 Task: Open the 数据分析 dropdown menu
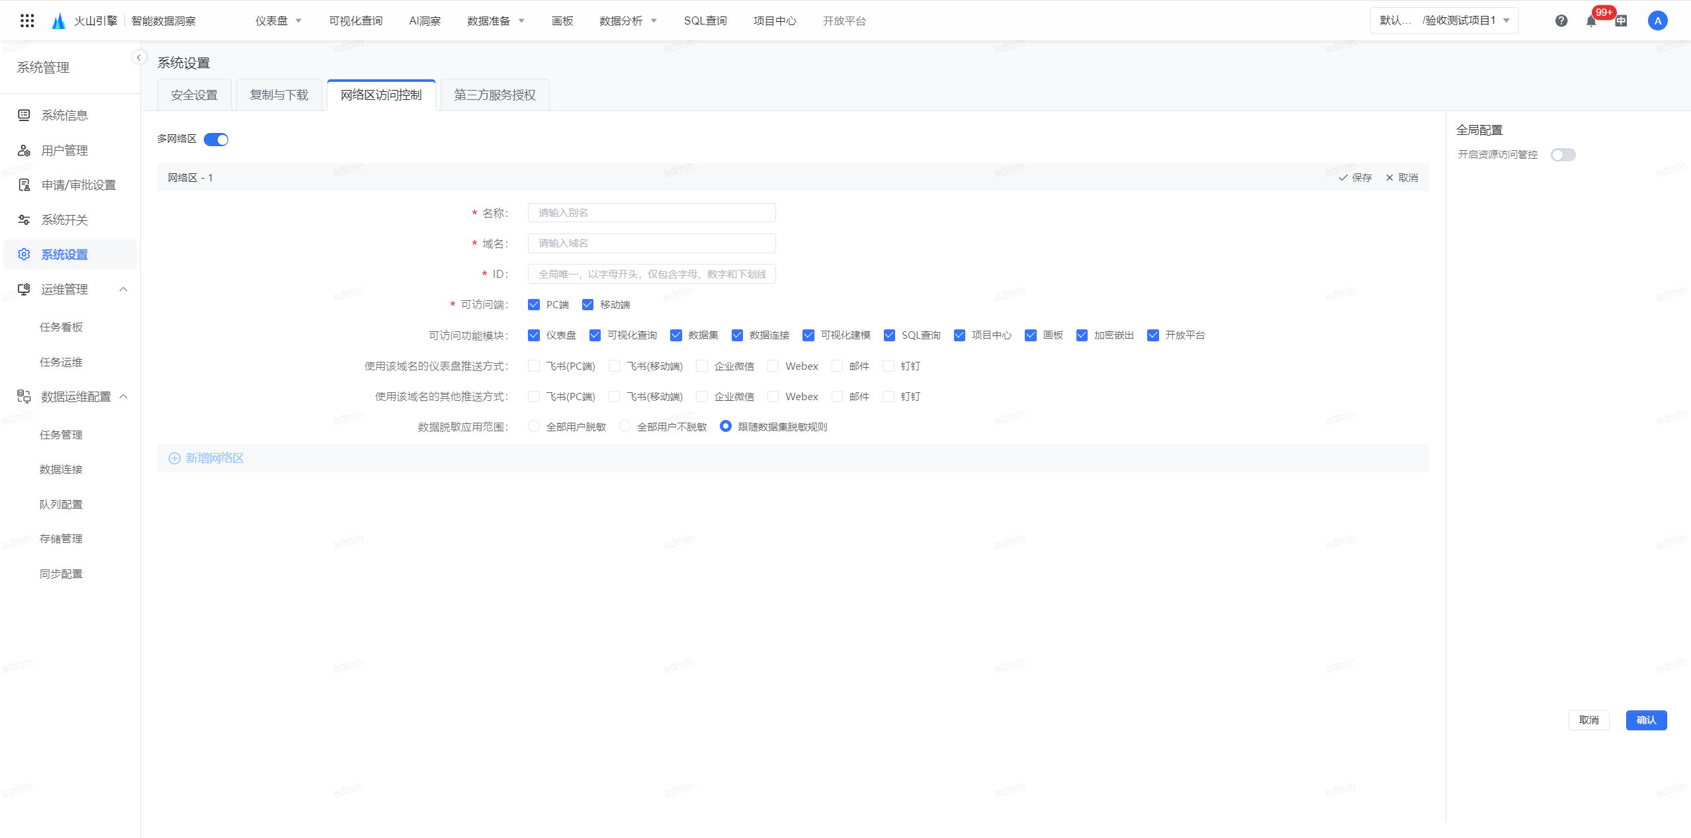pyautogui.click(x=628, y=21)
